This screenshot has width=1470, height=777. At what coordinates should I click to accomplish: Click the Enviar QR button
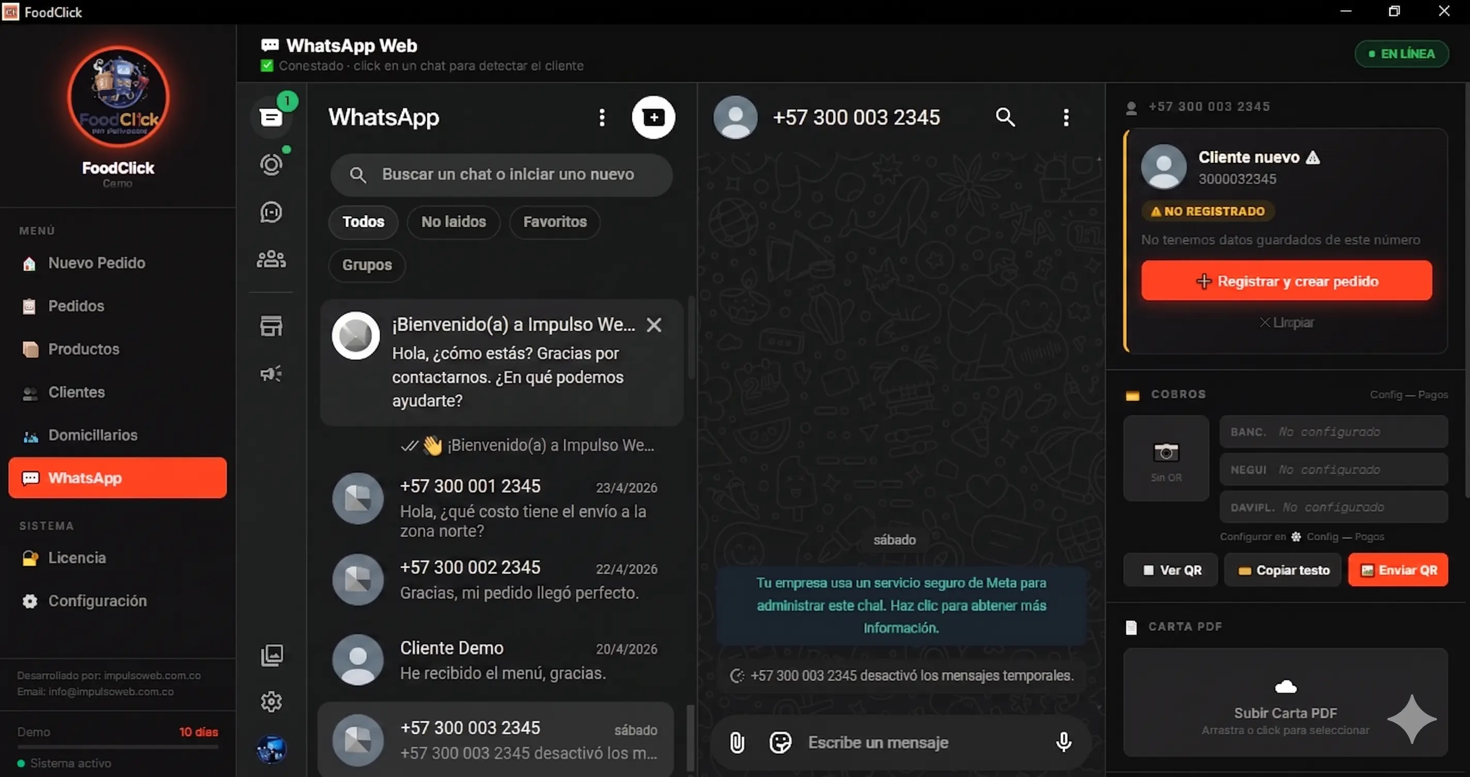click(x=1398, y=570)
